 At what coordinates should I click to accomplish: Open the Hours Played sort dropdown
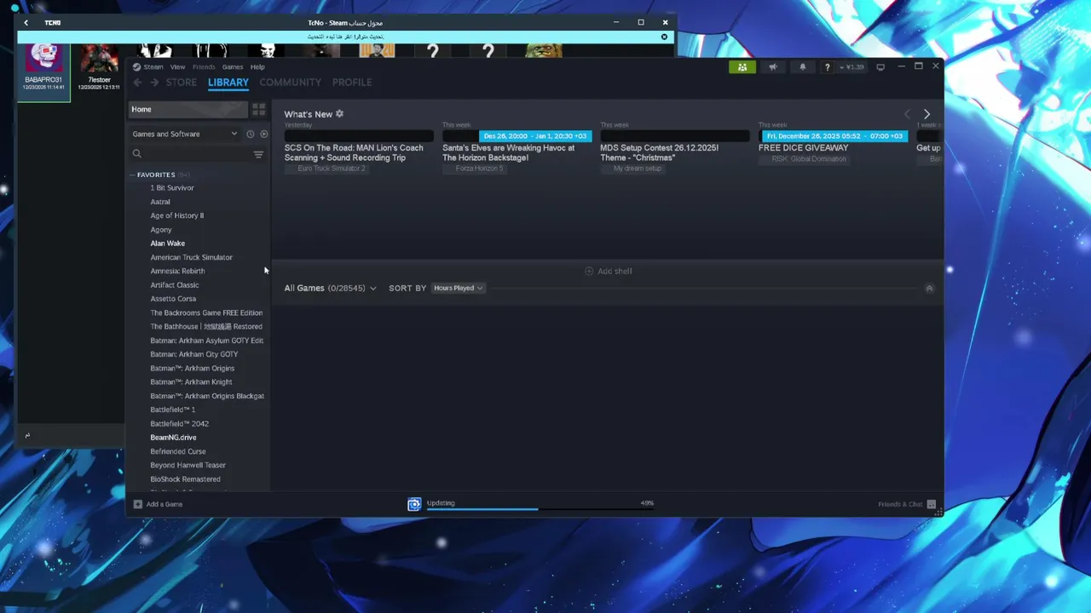tap(459, 288)
